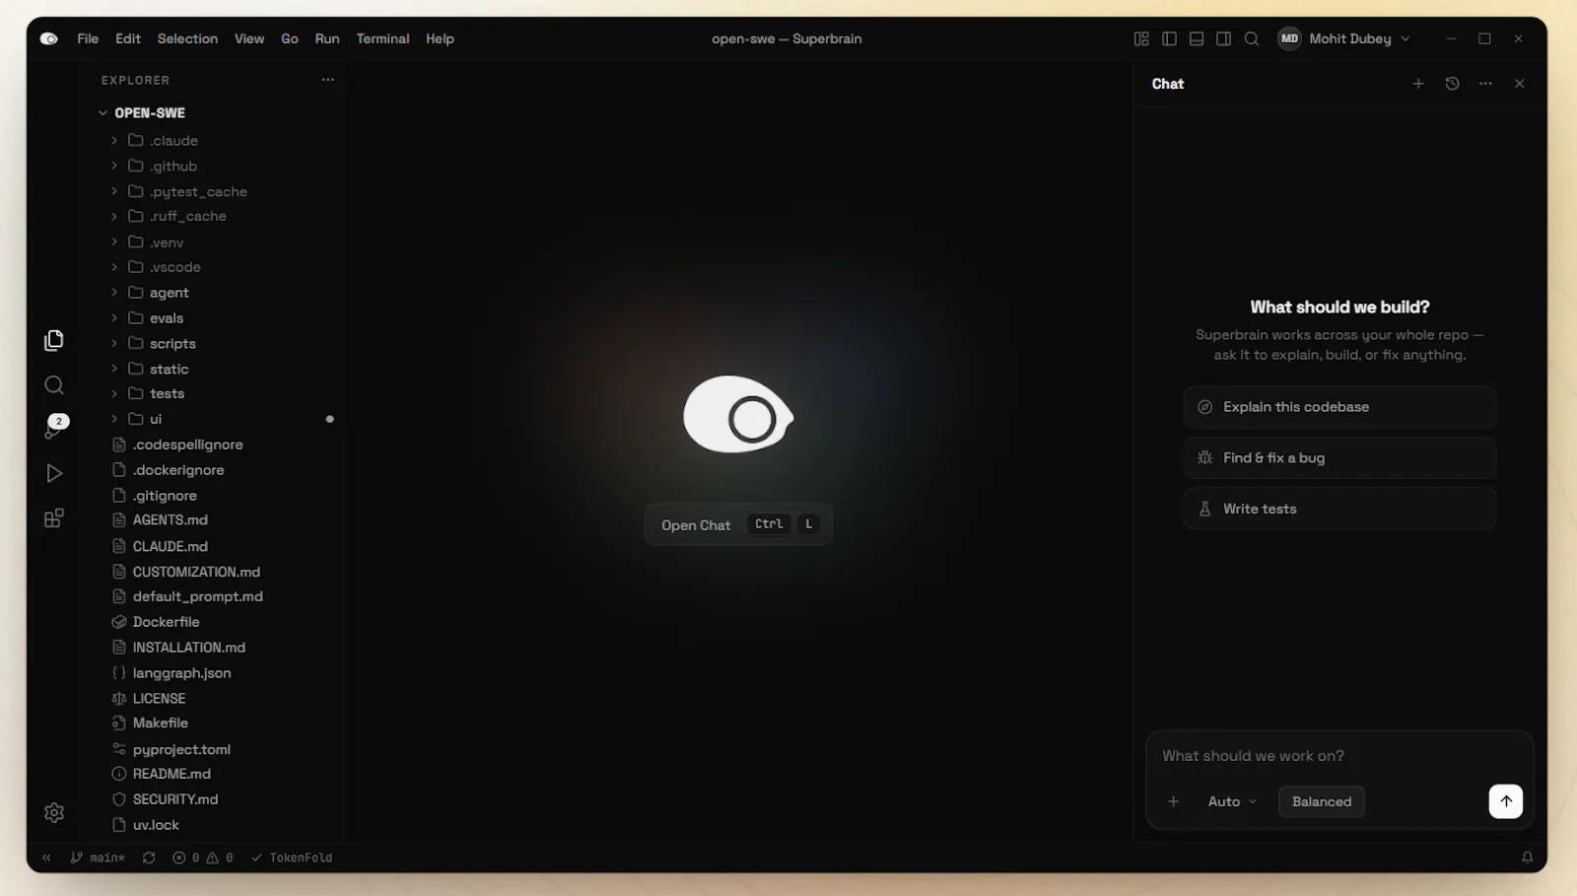Open Mohit Dubey account dropdown
The height and width of the screenshot is (896, 1577).
(x=1344, y=38)
